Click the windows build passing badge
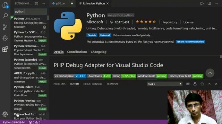Viewport: 222px width, 124px height. tap(152, 76)
